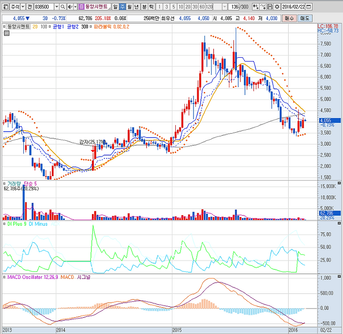Select the 5 interval button
This screenshot has width=343, height=334.
pyautogui.click(x=173, y=7)
